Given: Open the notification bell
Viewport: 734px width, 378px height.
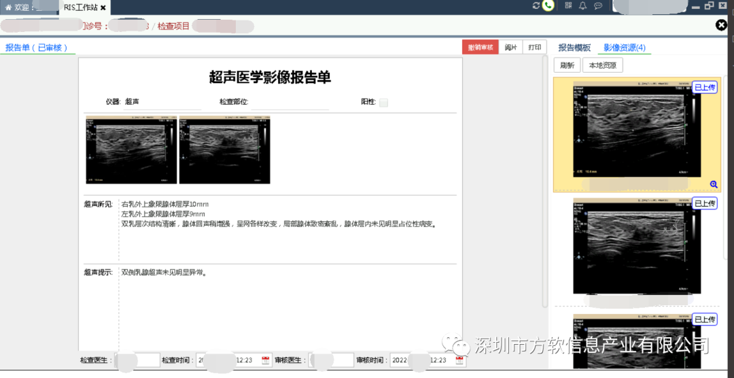Looking at the screenshot, I should tap(582, 5).
